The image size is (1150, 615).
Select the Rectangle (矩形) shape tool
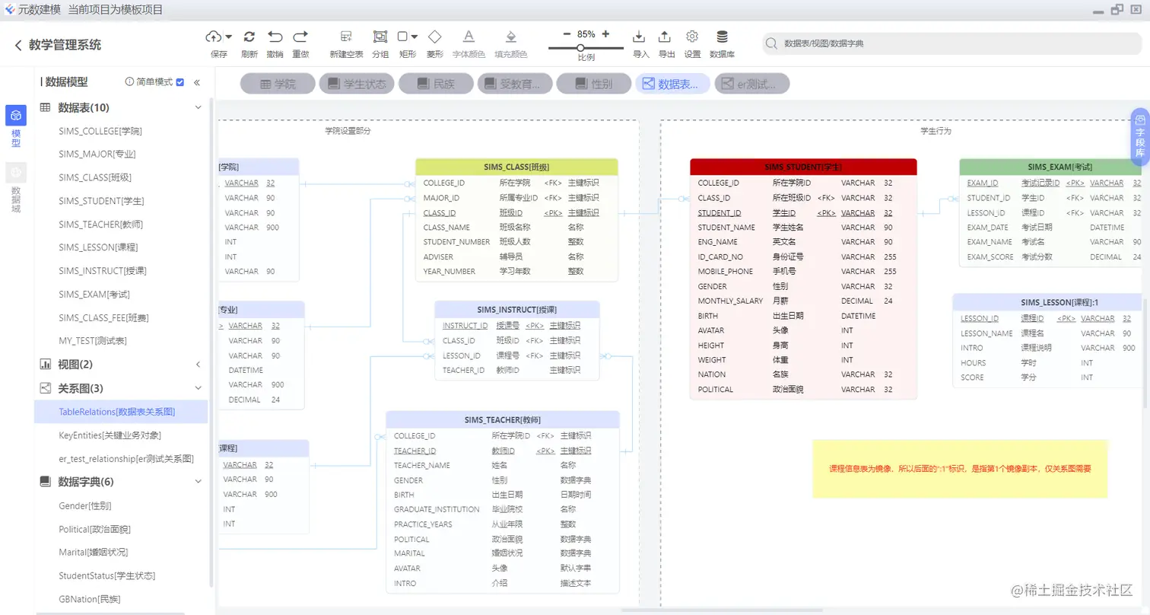pyautogui.click(x=403, y=36)
